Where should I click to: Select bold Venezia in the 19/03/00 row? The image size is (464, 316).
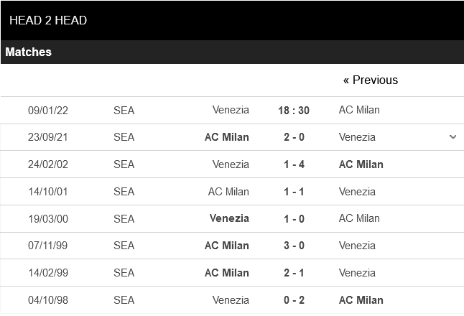click(229, 218)
